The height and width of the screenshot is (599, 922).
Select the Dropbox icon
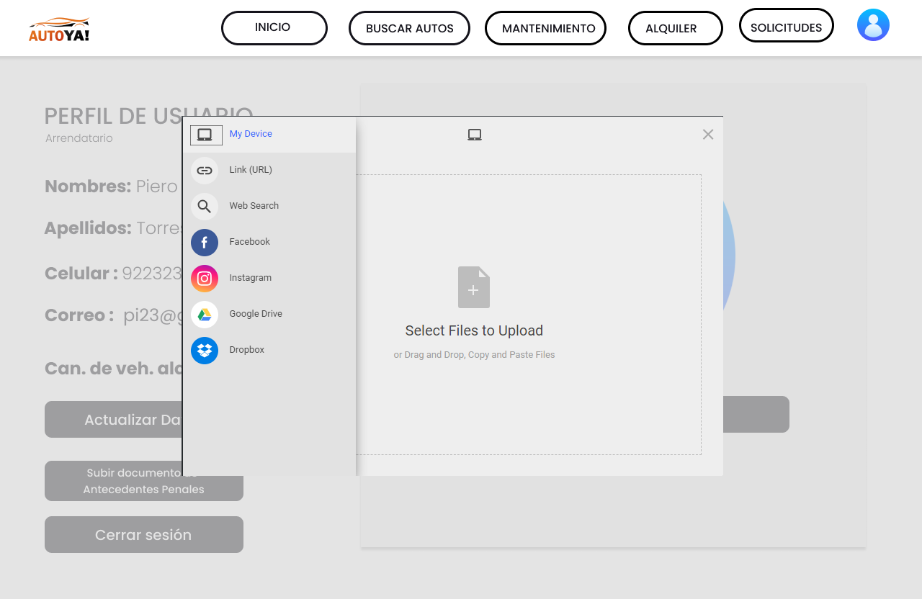coord(205,351)
